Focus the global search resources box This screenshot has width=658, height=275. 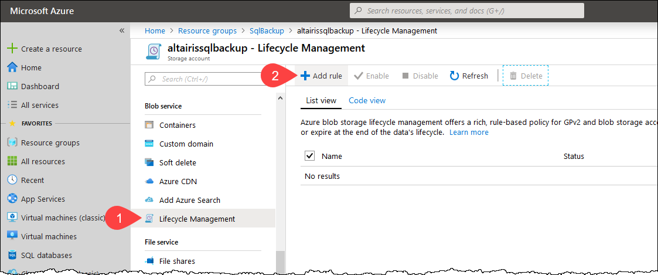point(466,11)
